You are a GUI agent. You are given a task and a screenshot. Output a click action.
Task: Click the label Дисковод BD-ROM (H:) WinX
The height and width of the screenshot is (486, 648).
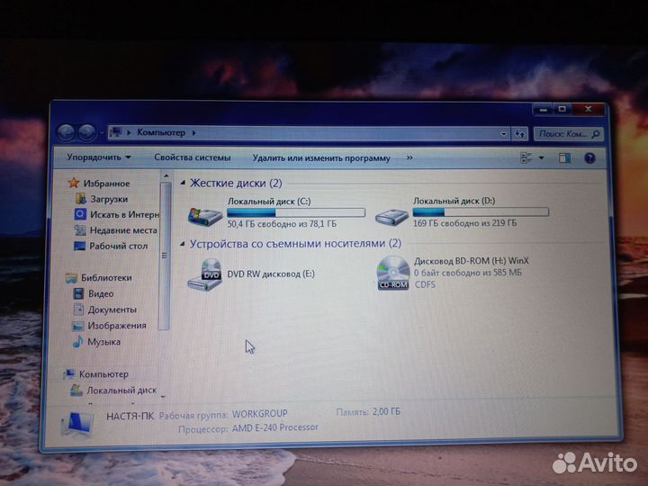(472, 261)
